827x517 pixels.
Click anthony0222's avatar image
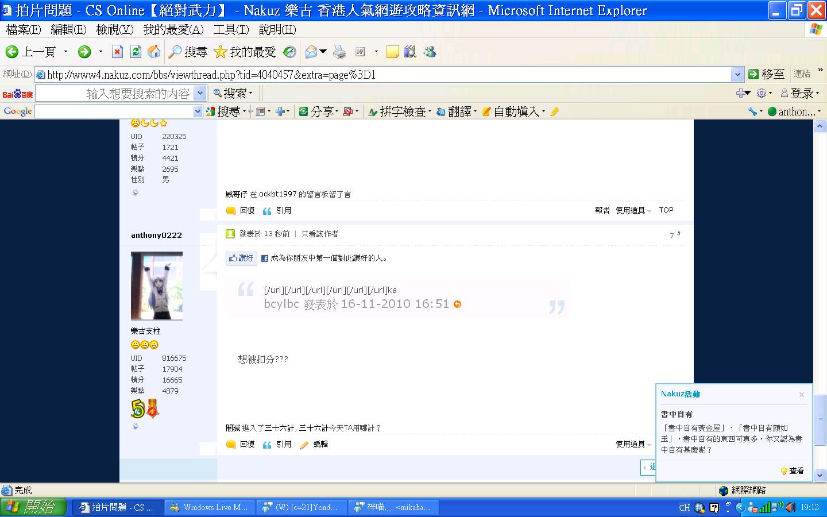[x=157, y=285]
